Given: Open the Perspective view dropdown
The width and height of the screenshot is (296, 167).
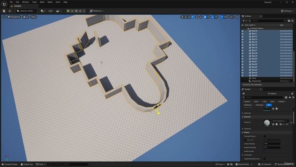Looking at the screenshot, I should (x=14, y=17).
